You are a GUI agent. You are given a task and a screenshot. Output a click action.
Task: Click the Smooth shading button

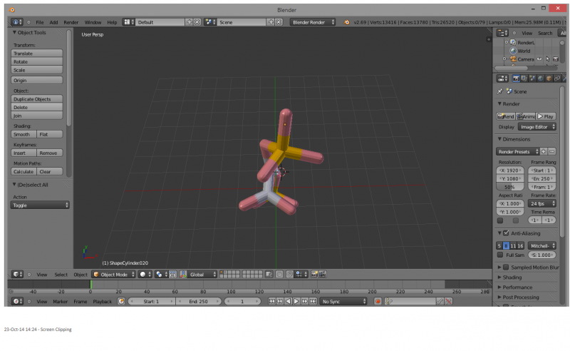click(24, 134)
